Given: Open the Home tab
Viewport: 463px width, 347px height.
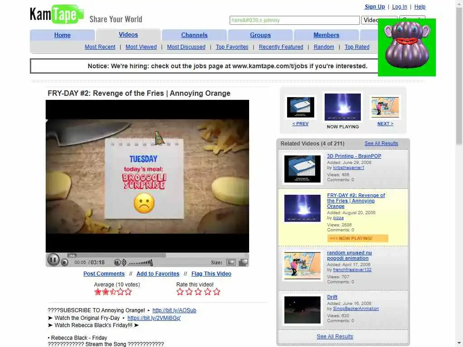Looking at the screenshot, I should point(62,35).
